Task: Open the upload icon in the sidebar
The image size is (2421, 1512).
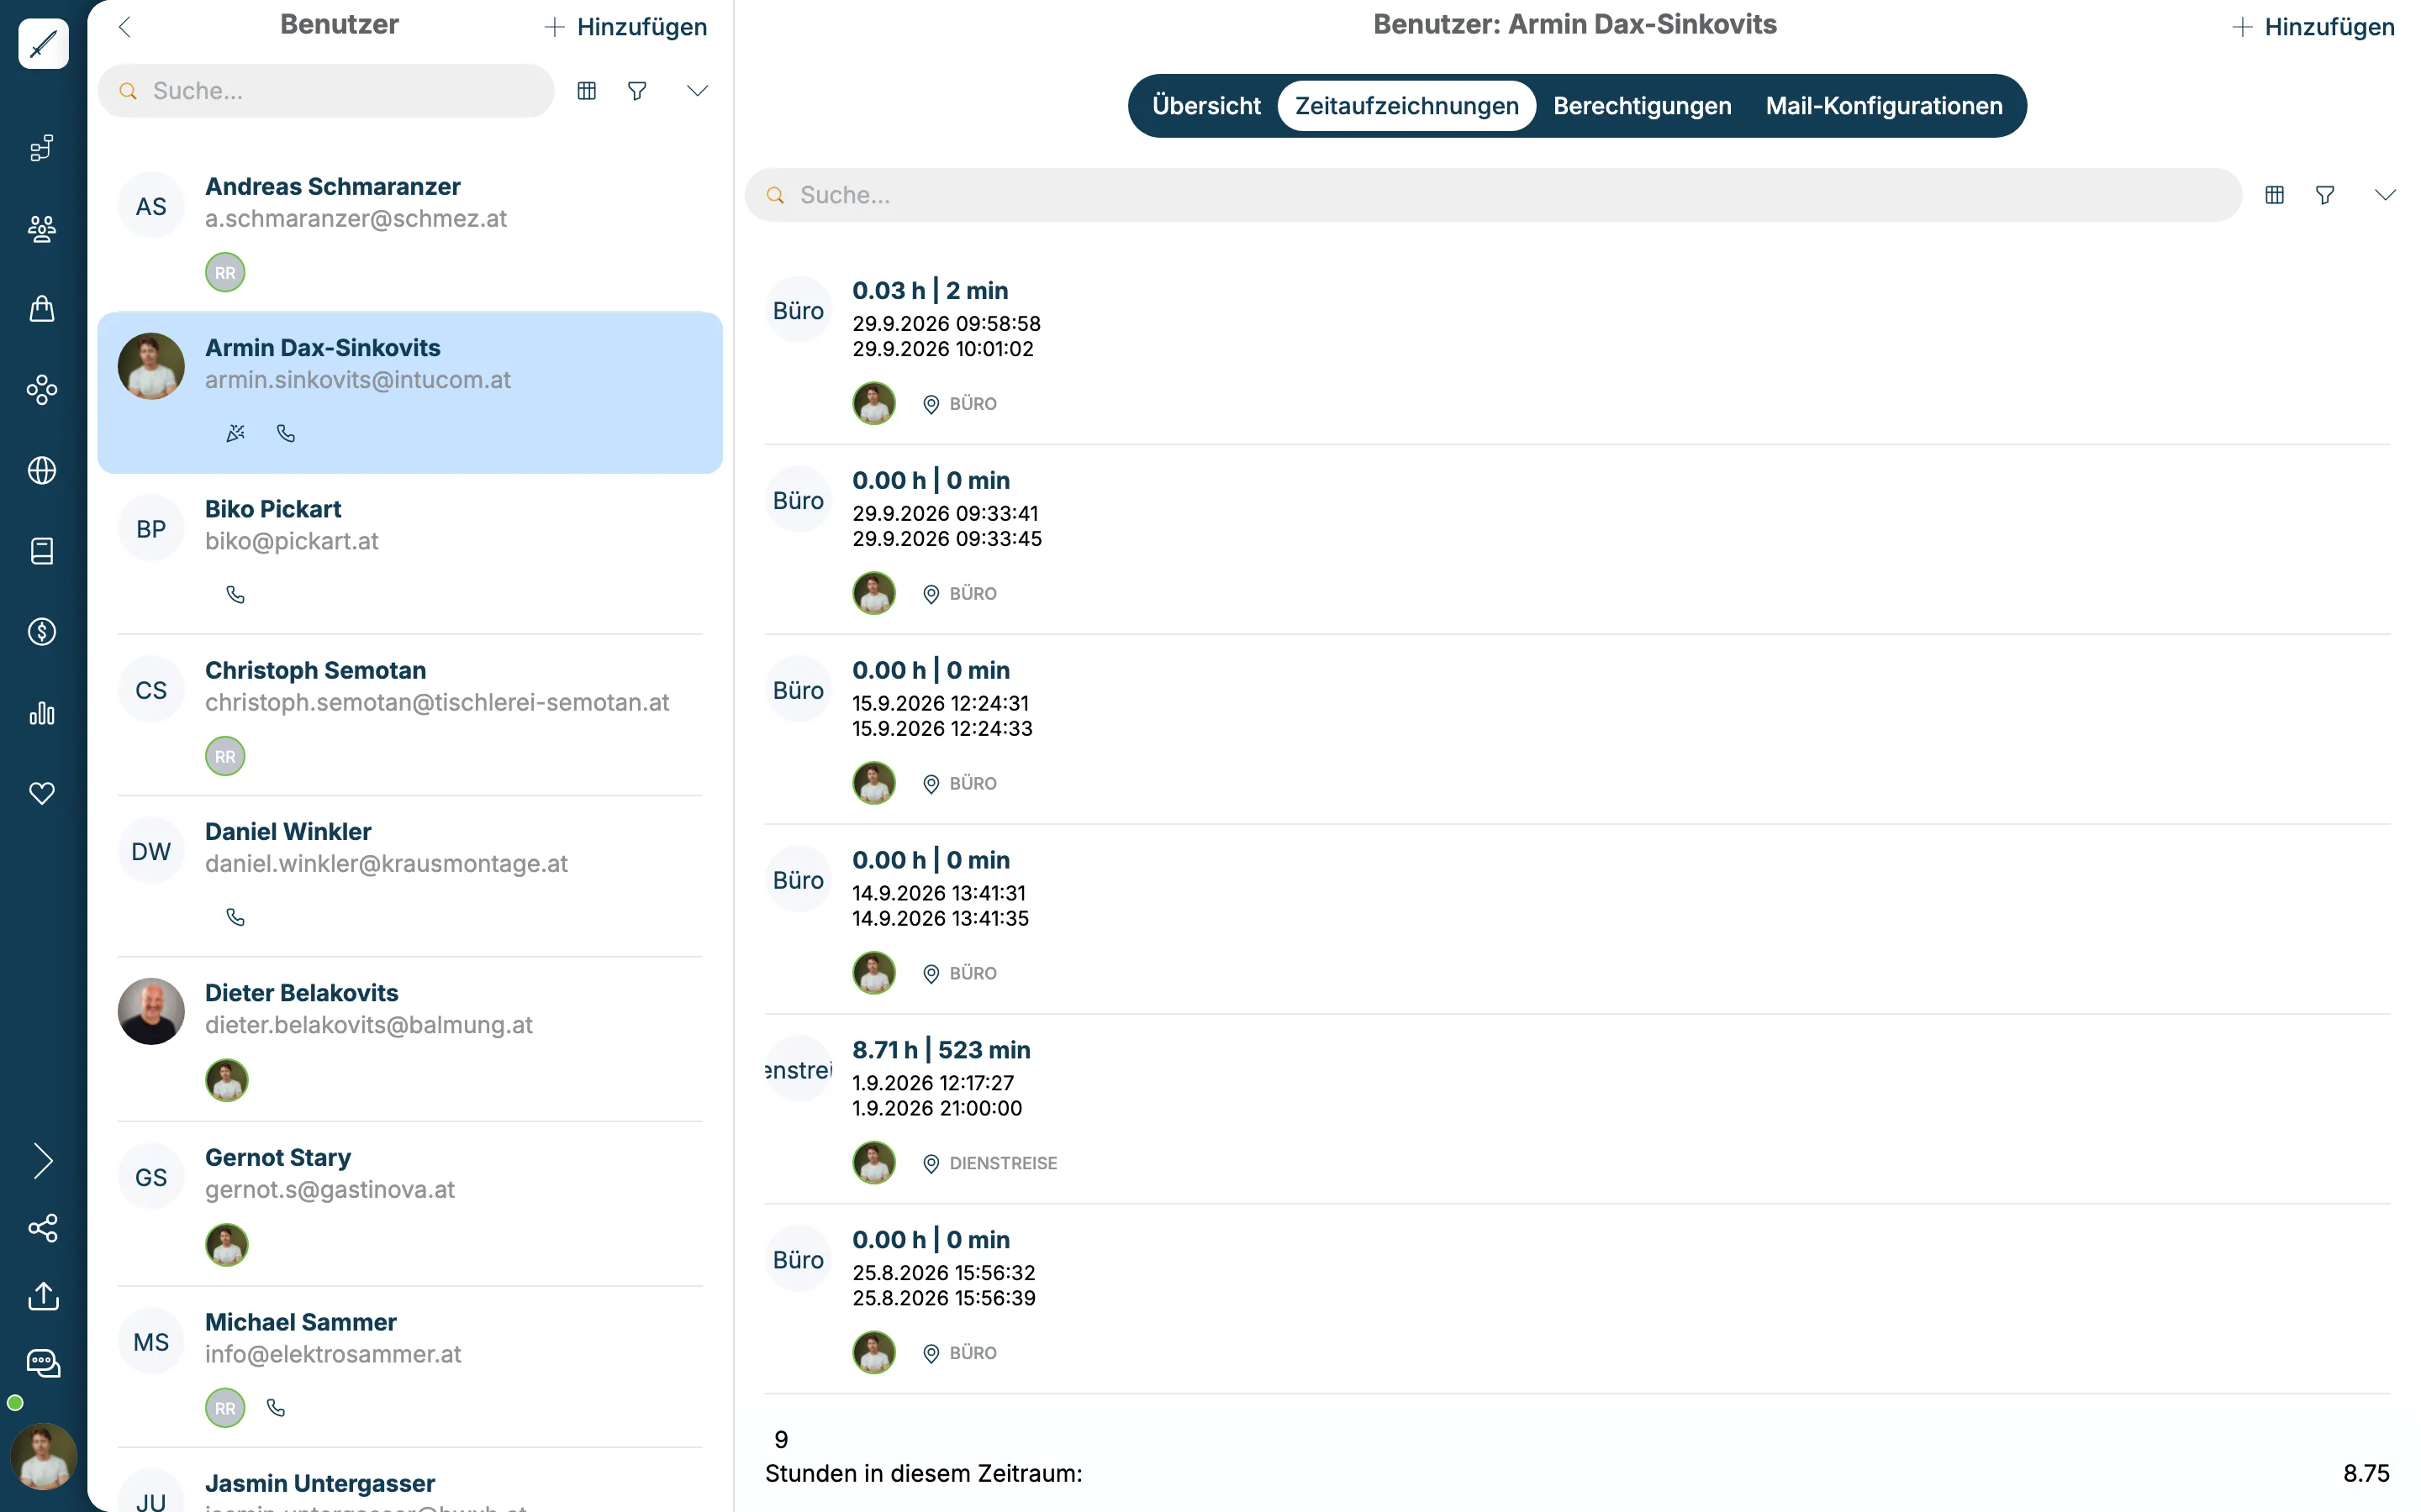Action: tap(43, 1296)
